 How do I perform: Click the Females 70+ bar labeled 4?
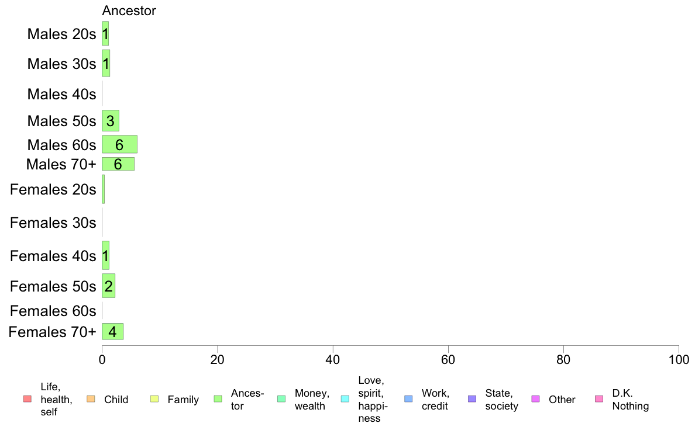[112, 332]
